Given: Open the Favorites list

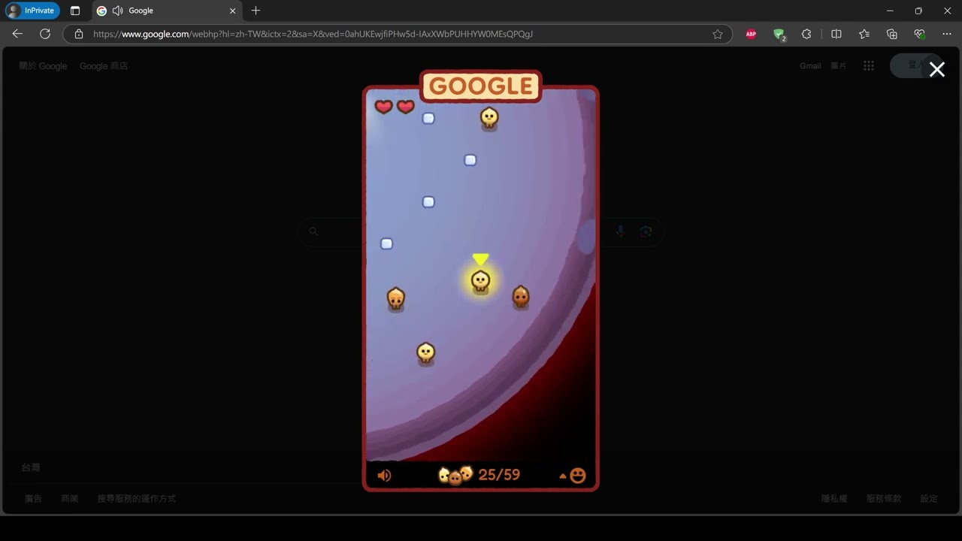Looking at the screenshot, I should click(864, 34).
